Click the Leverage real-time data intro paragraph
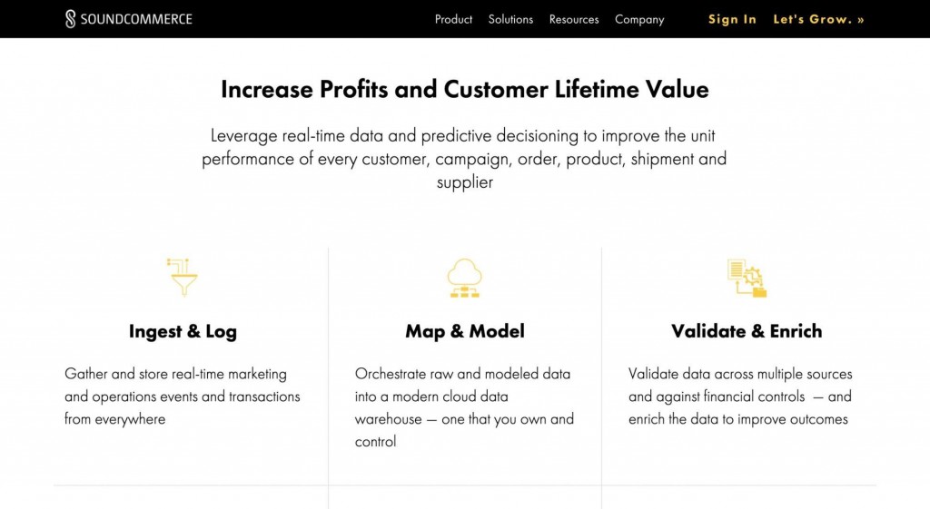Image resolution: width=930 pixels, height=509 pixels. 464,159
